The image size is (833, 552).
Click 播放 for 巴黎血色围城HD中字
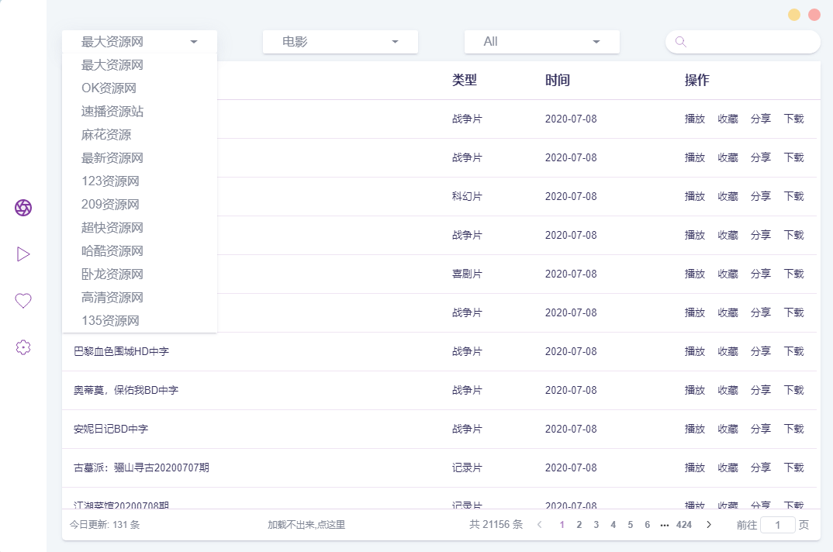(x=694, y=352)
